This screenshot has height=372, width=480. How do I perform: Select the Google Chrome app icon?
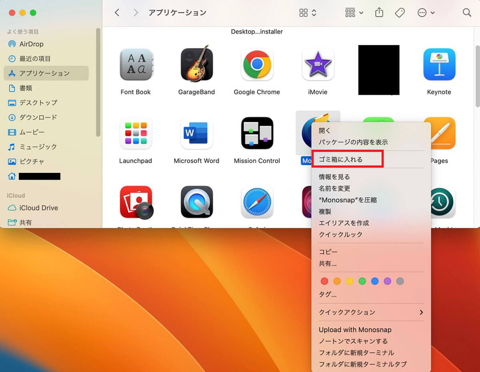257,64
